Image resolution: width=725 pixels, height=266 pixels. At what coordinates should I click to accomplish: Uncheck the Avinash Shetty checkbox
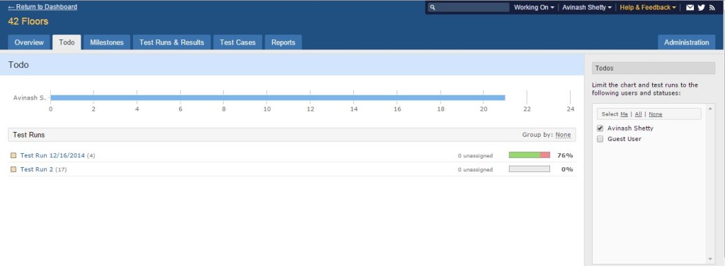click(600, 128)
